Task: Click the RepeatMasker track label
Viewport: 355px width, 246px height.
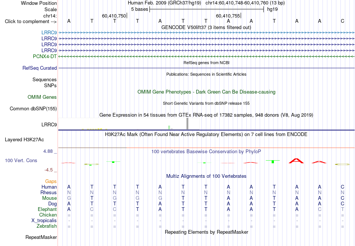Action: coord(41,237)
